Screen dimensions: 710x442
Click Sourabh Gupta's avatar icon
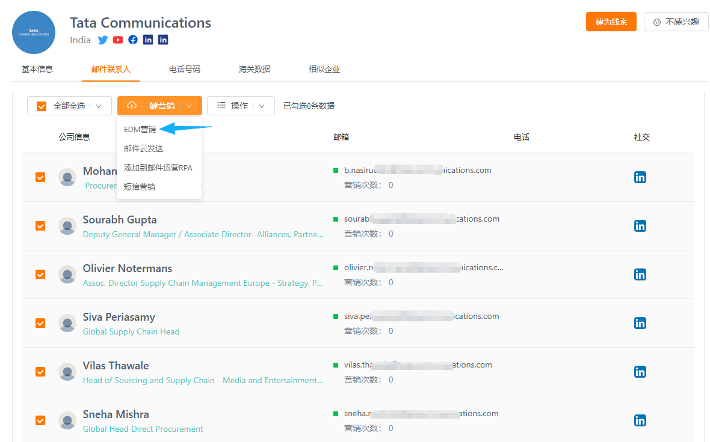67,226
